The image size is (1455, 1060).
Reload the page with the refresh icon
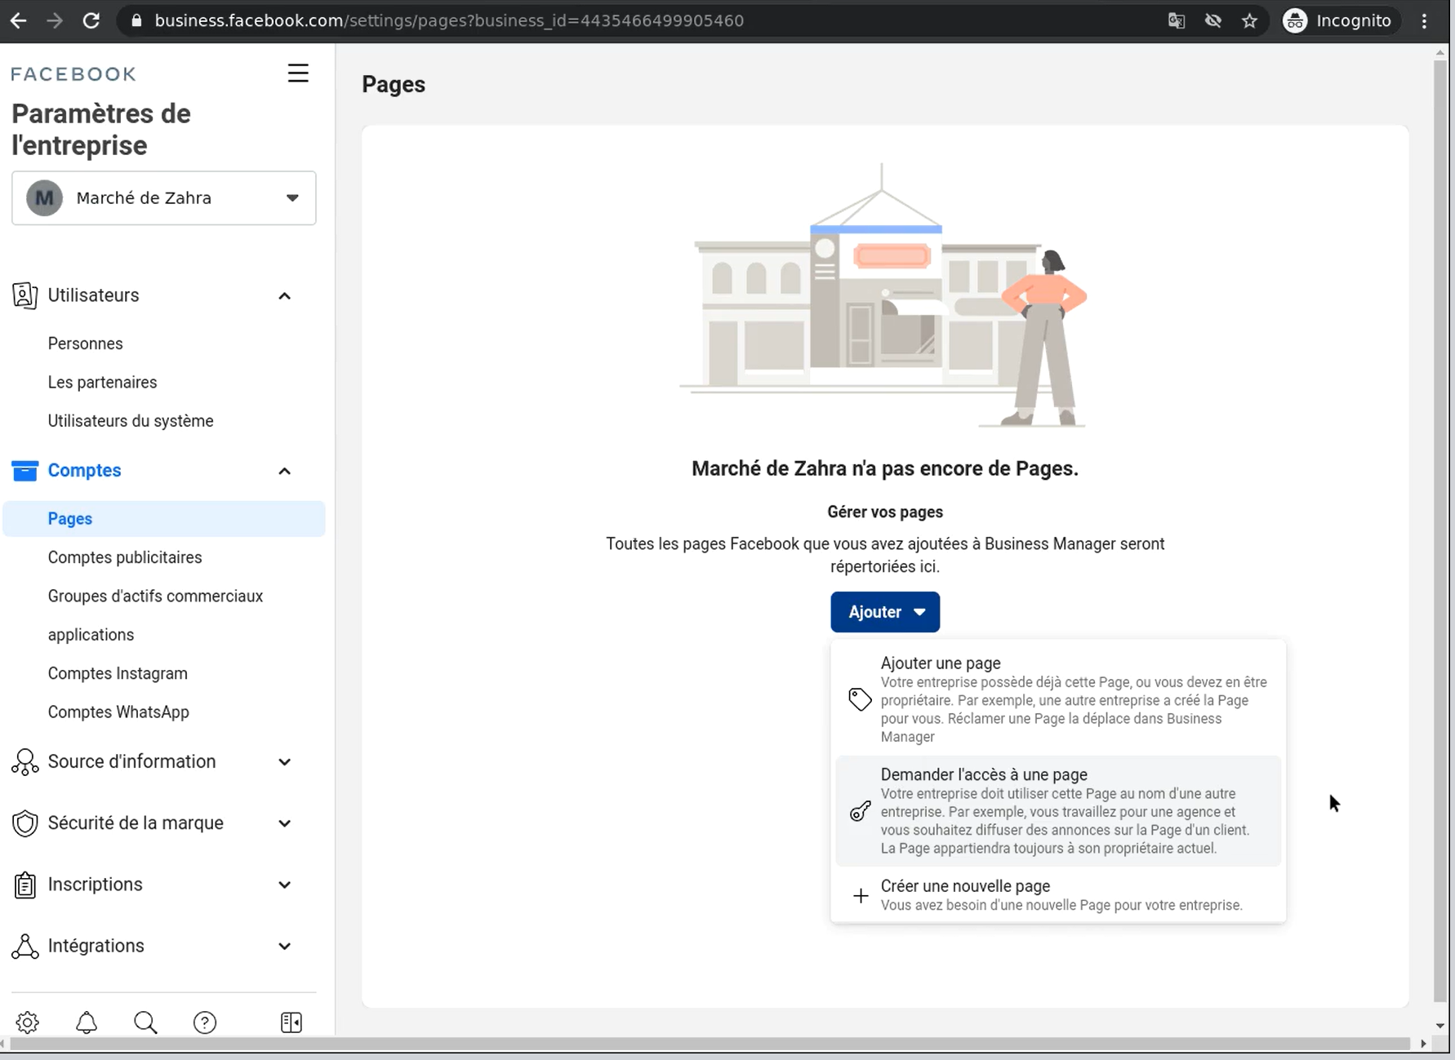(91, 21)
